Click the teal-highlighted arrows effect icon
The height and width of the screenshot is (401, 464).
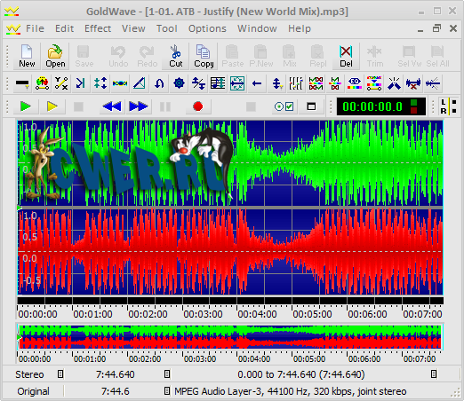pos(237,83)
